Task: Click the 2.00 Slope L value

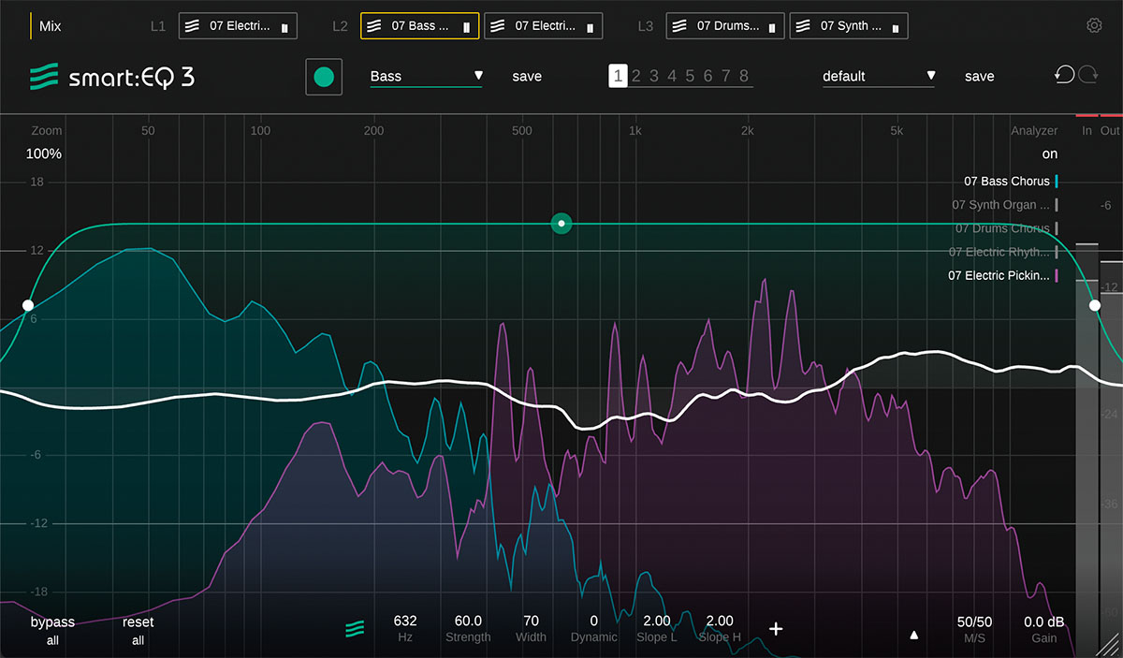Action: [657, 621]
